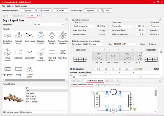Pick Sight glasses product icon

8,69
